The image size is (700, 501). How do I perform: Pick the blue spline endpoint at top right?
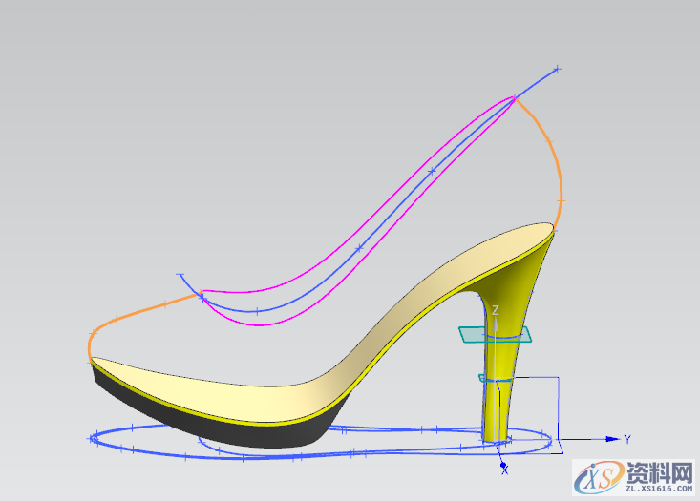click(x=558, y=69)
